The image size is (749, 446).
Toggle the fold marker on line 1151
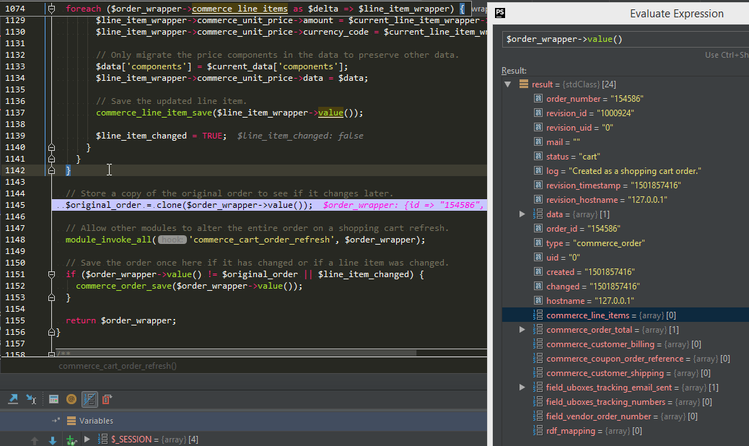tap(51, 274)
